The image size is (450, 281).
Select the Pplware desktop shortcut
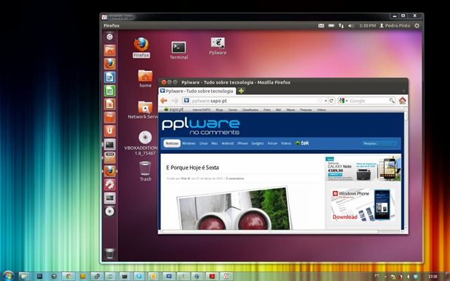tap(218, 46)
